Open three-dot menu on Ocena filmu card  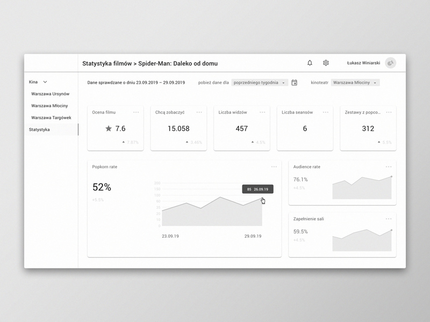pos(136,112)
